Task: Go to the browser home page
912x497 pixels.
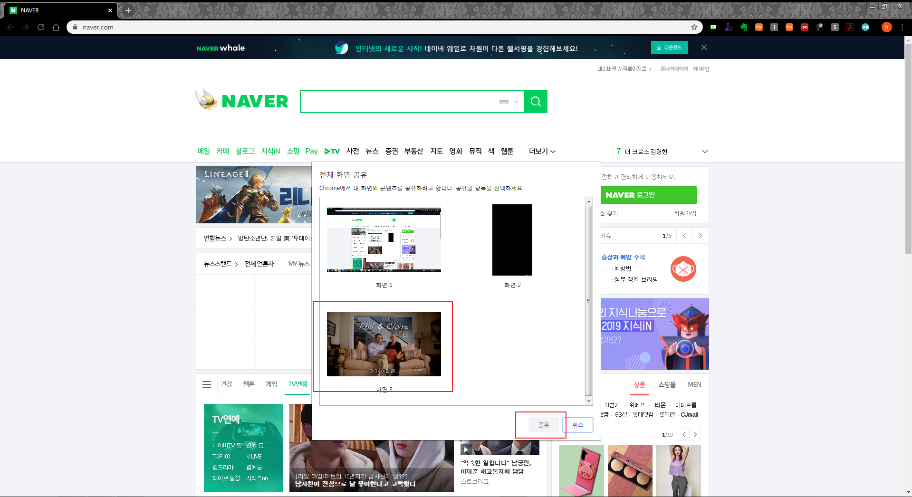Action: [56, 27]
